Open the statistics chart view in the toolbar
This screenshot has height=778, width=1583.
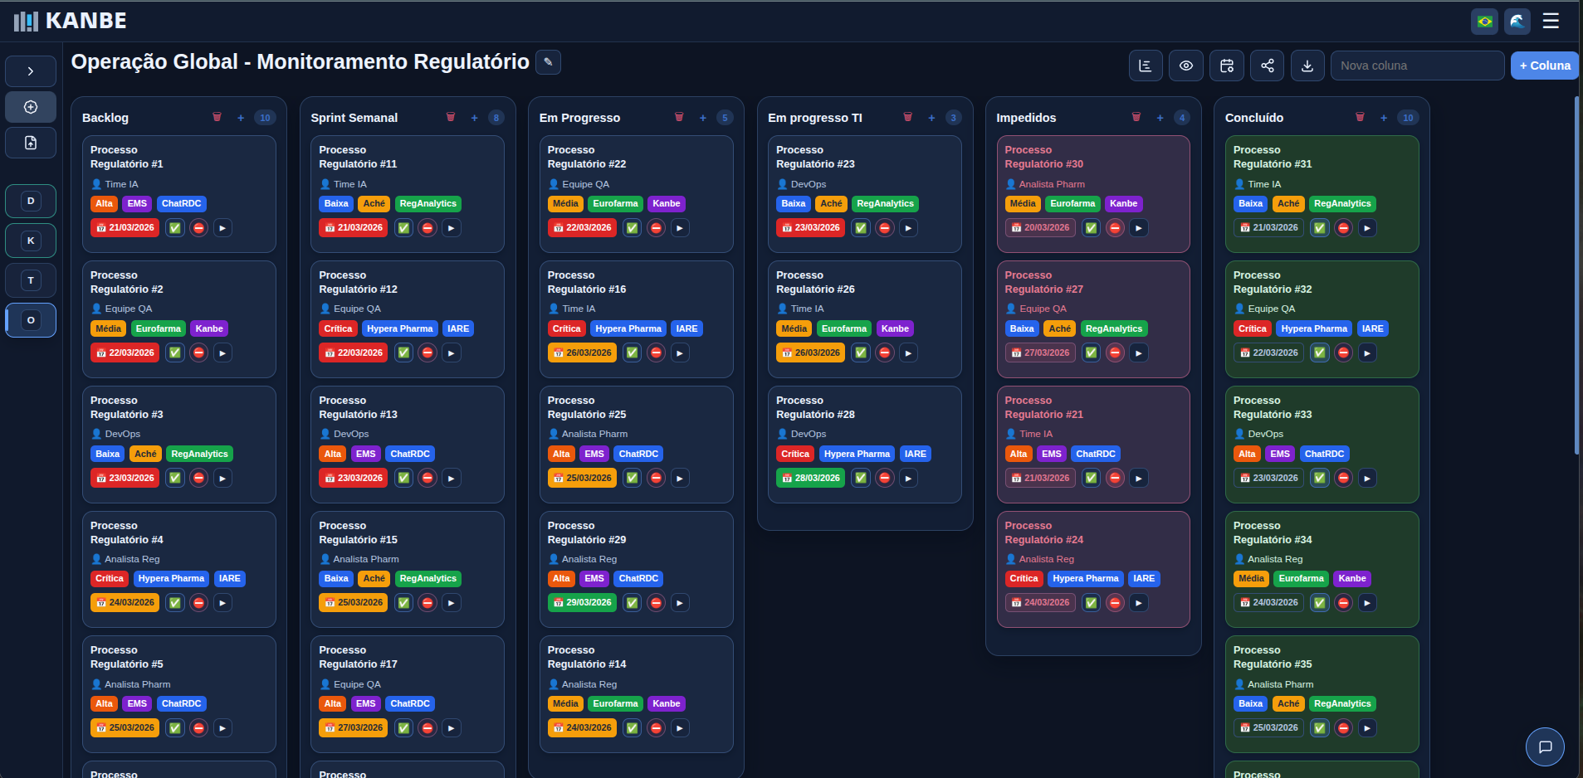point(1146,66)
